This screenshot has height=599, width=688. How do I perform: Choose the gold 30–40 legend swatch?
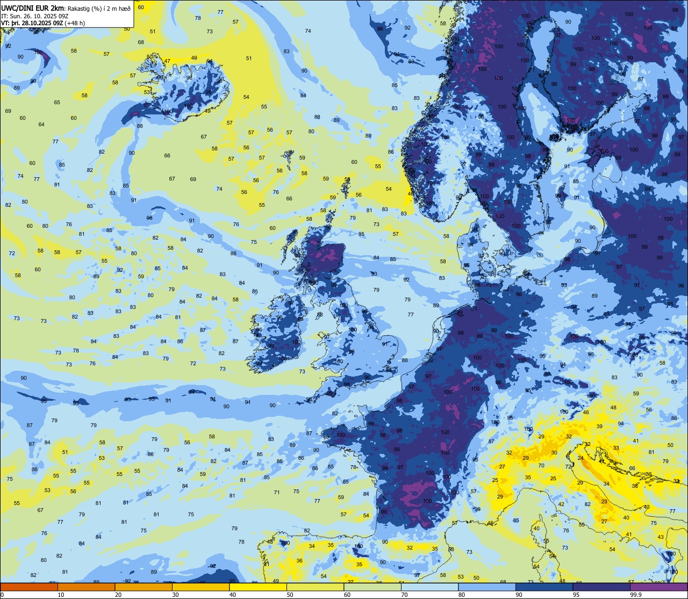200,587
